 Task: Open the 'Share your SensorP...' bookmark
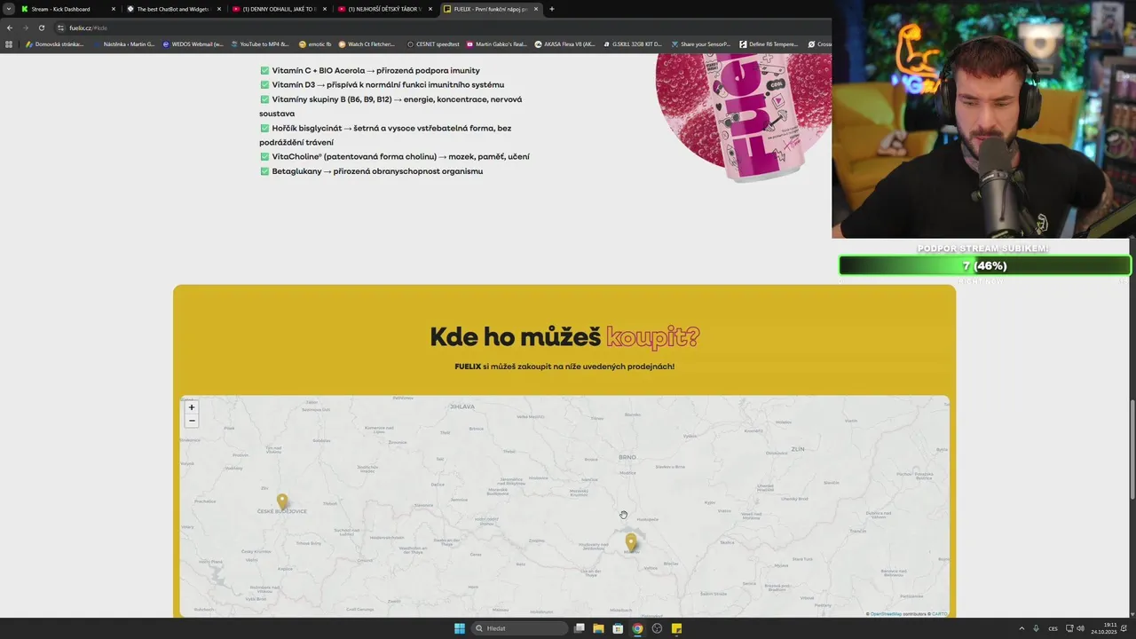click(x=701, y=43)
